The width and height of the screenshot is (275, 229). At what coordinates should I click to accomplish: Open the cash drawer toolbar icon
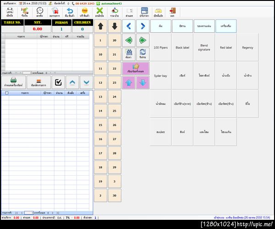(158, 12)
